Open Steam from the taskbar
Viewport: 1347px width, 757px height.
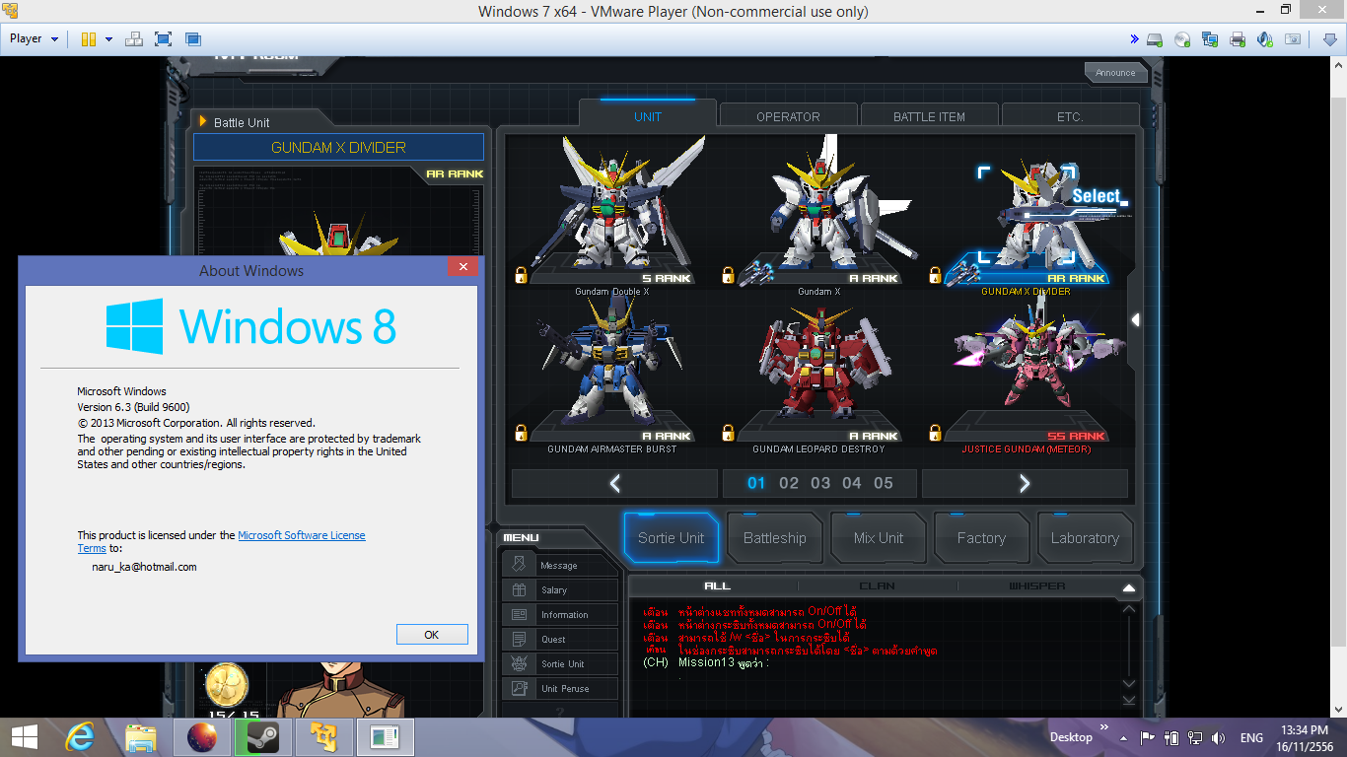(263, 737)
